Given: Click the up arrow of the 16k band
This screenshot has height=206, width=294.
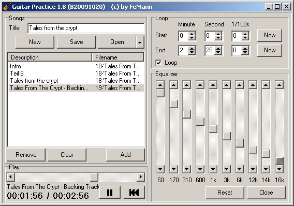Looking at the screenshot, I should (280, 85).
